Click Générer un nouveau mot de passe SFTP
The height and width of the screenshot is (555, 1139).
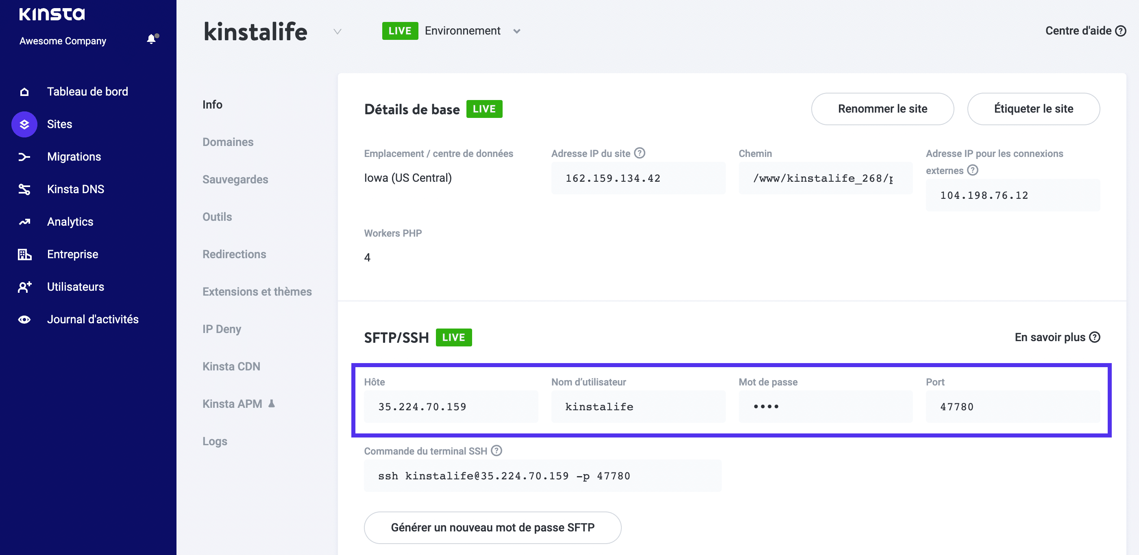tap(492, 528)
